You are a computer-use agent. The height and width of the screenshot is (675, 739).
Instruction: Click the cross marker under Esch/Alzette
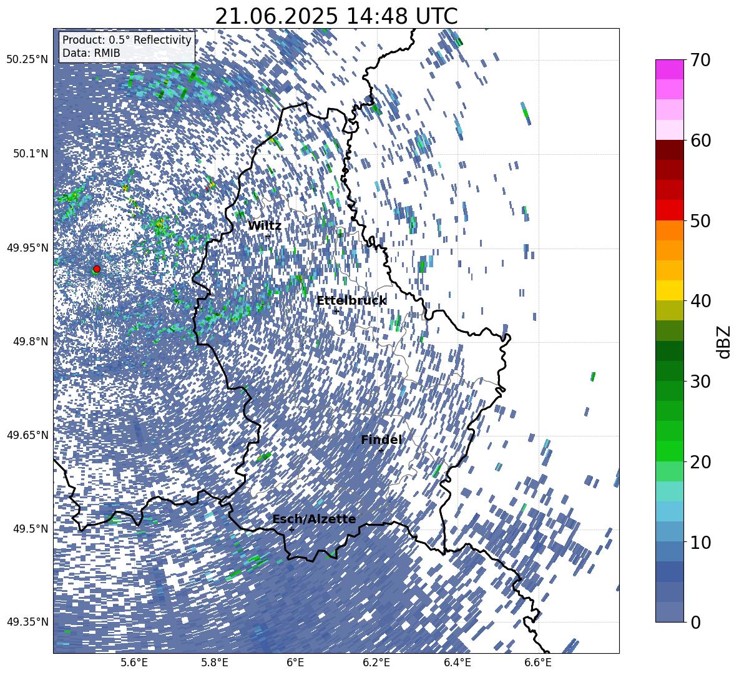point(291,530)
